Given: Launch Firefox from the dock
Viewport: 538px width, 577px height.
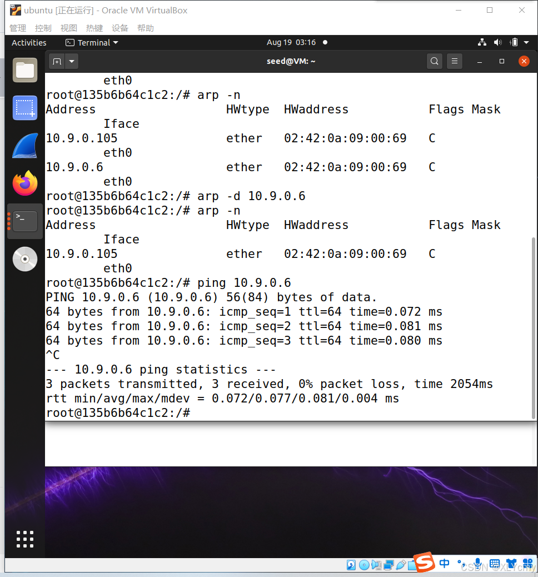Looking at the screenshot, I should click(25, 183).
